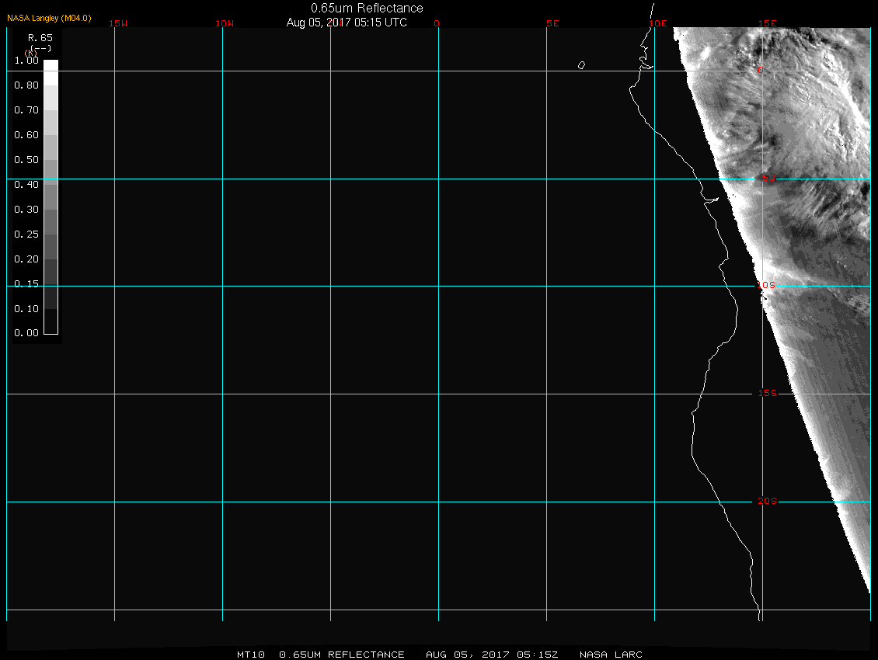Click the 10S latitude label
Screen dimensions: 878x660
pyautogui.click(x=766, y=286)
